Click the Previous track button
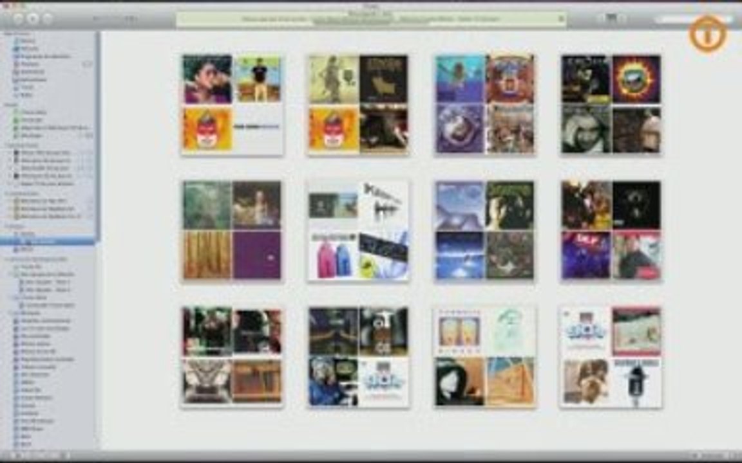The image size is (742, 463). [x=18, y=19]
